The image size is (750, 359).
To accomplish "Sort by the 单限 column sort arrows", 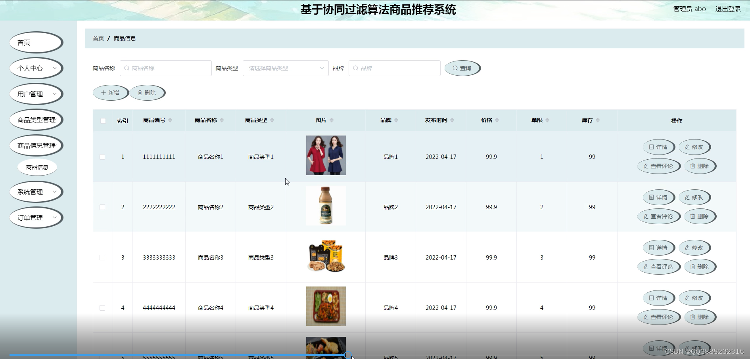I will [547, 120].
